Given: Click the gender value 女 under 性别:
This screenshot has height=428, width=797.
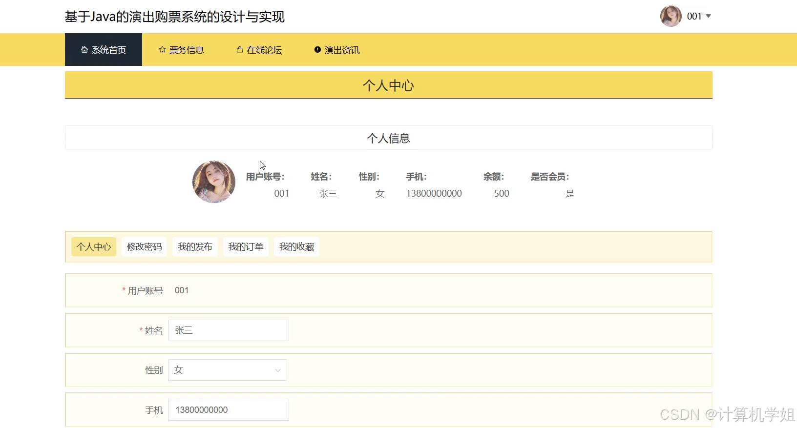Looking at the screenshot, I should (x=380, y=193).
